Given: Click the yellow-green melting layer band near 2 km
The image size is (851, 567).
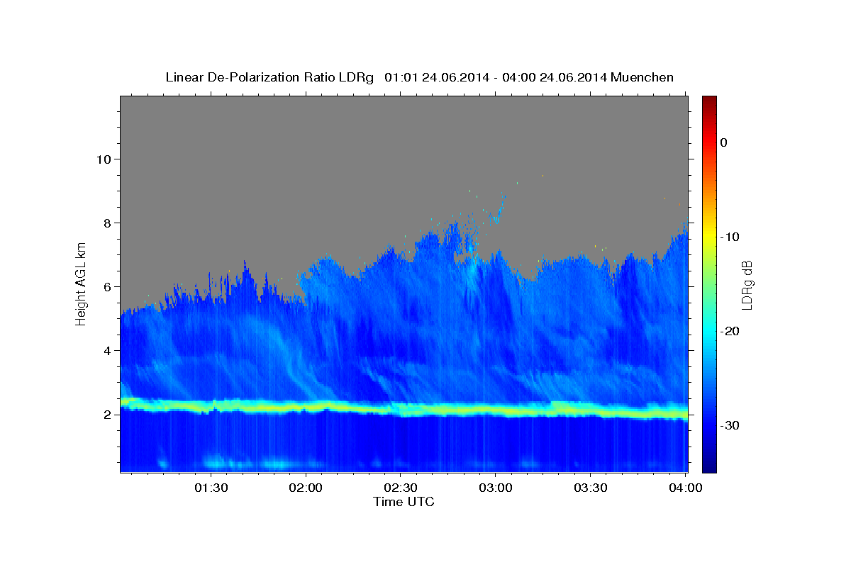Looking at the screenshot, I should [404, 409].
